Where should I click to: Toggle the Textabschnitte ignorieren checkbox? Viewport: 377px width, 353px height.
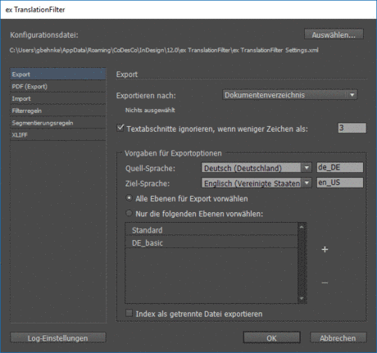[120, 128]
